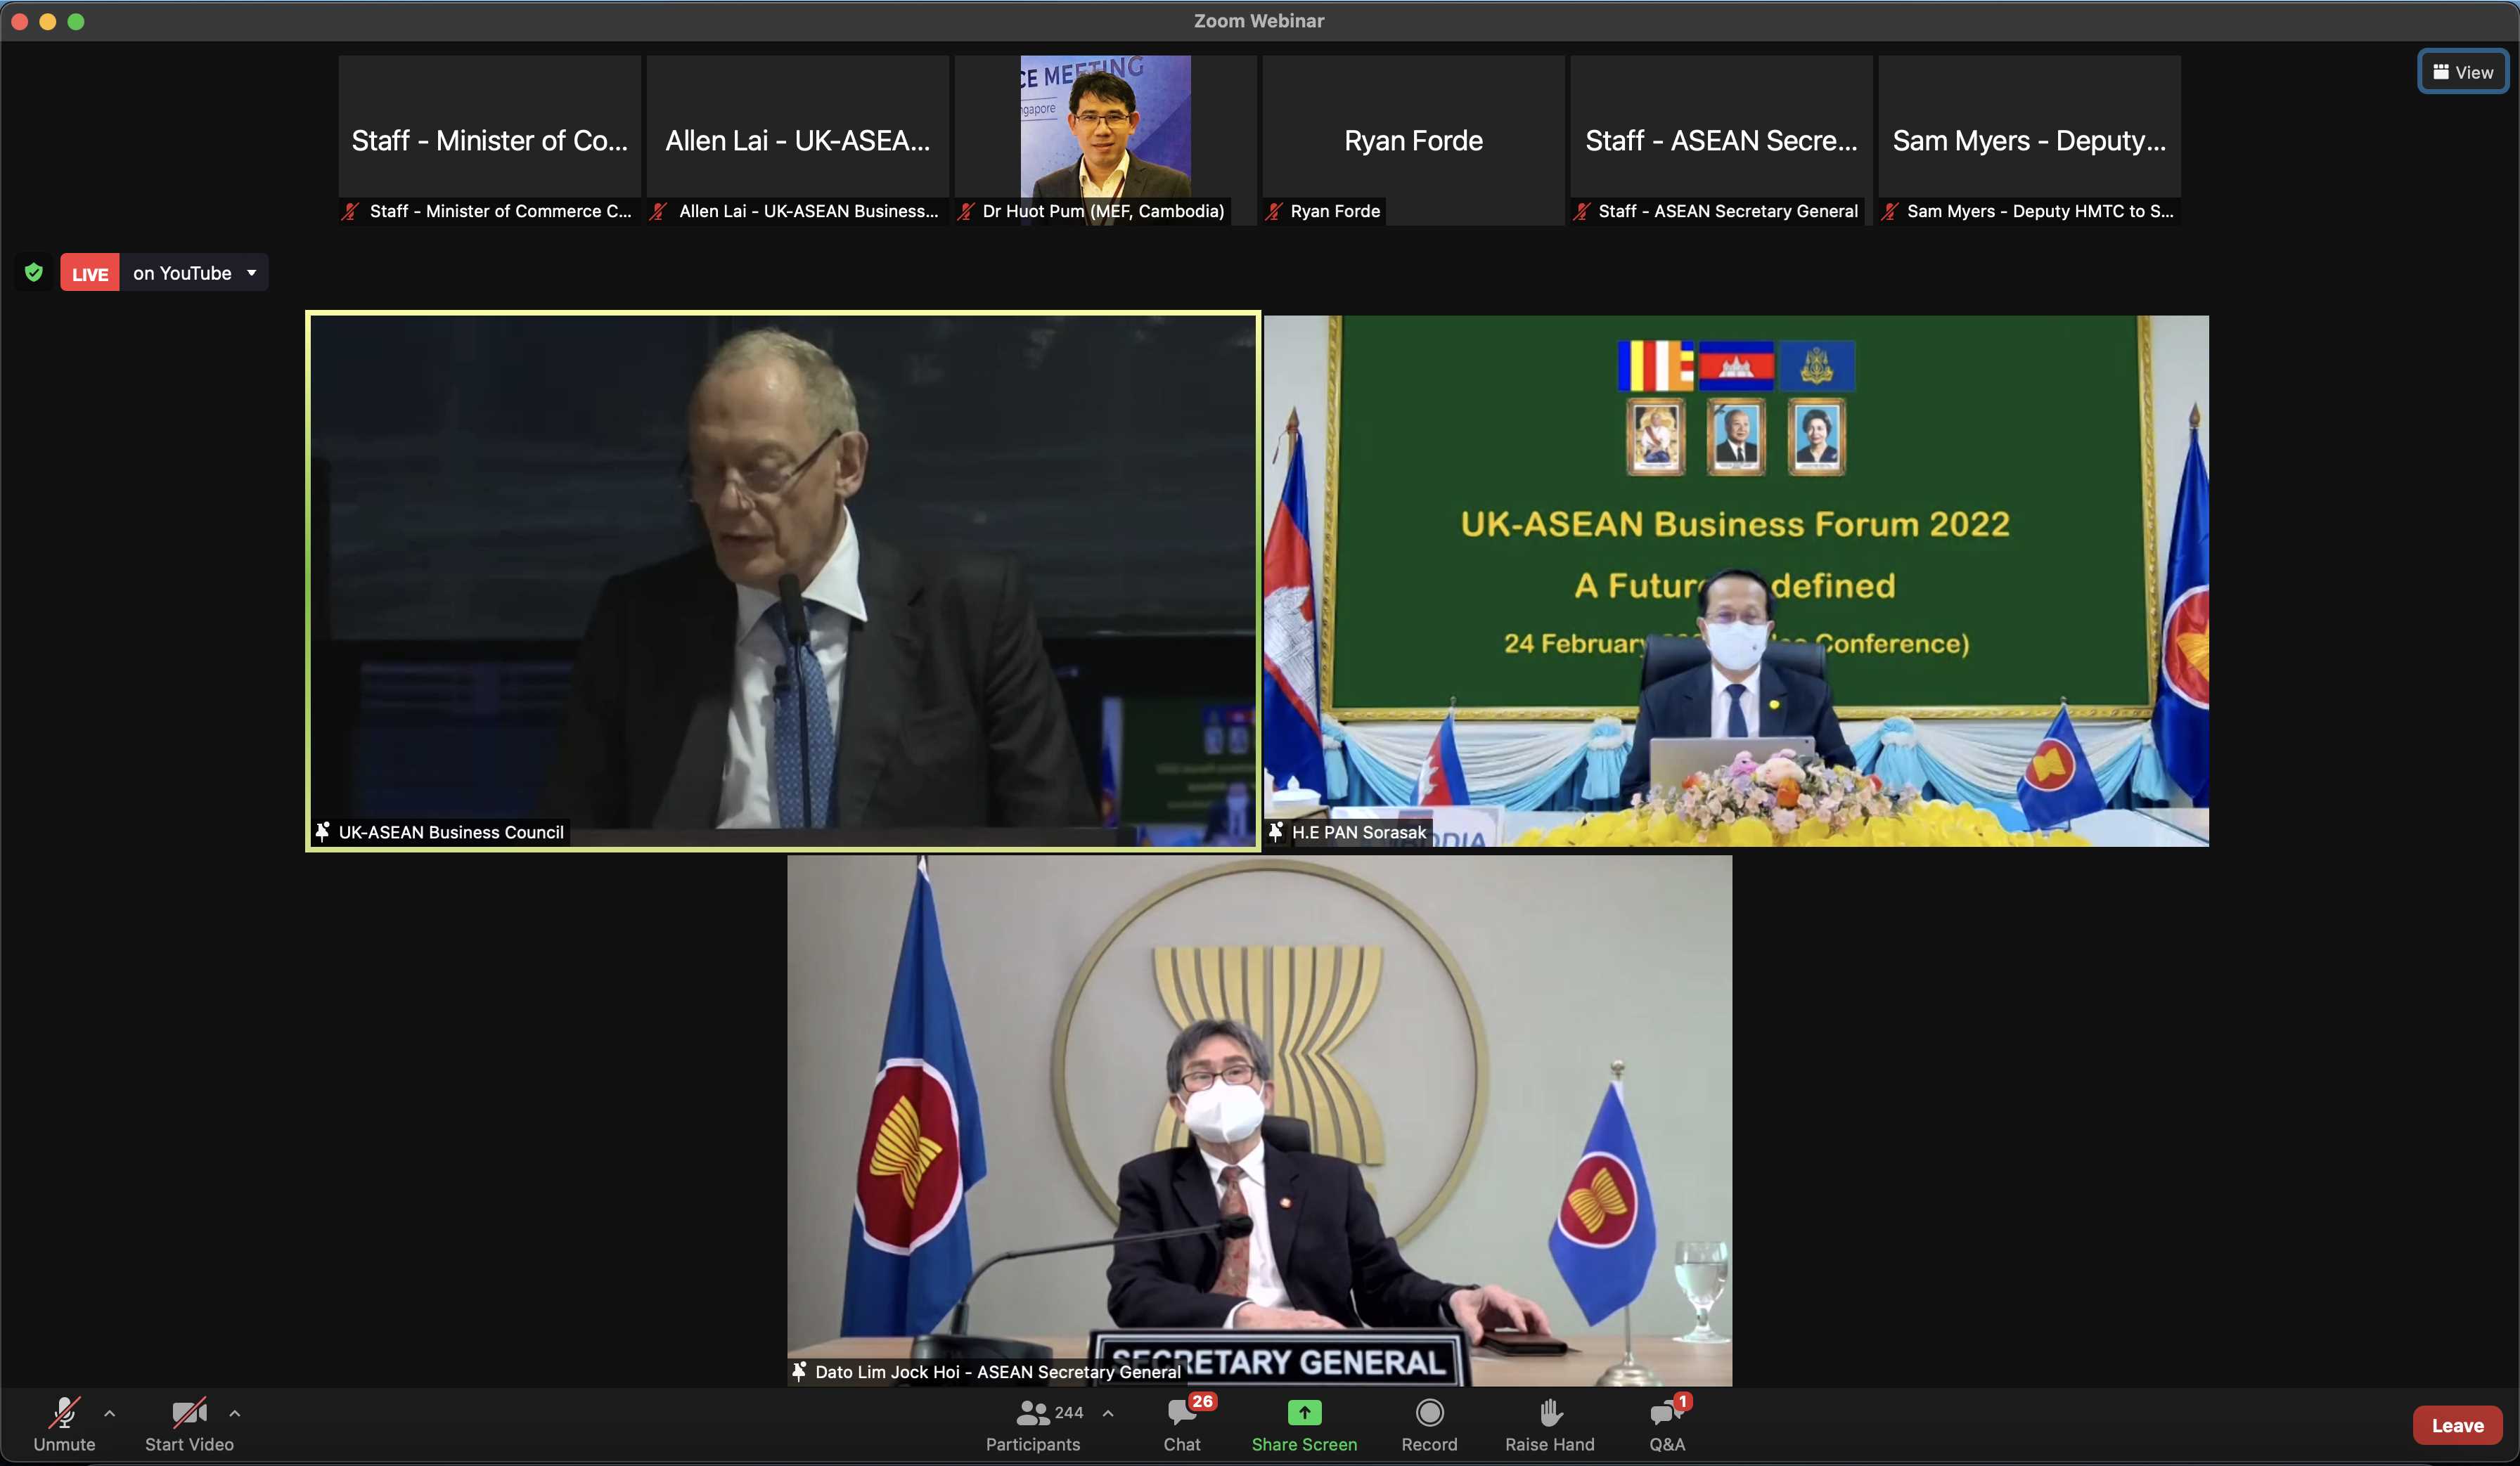Click the 244 participants count
Viewport: 2520px width, 1466px height.
1069,1412
